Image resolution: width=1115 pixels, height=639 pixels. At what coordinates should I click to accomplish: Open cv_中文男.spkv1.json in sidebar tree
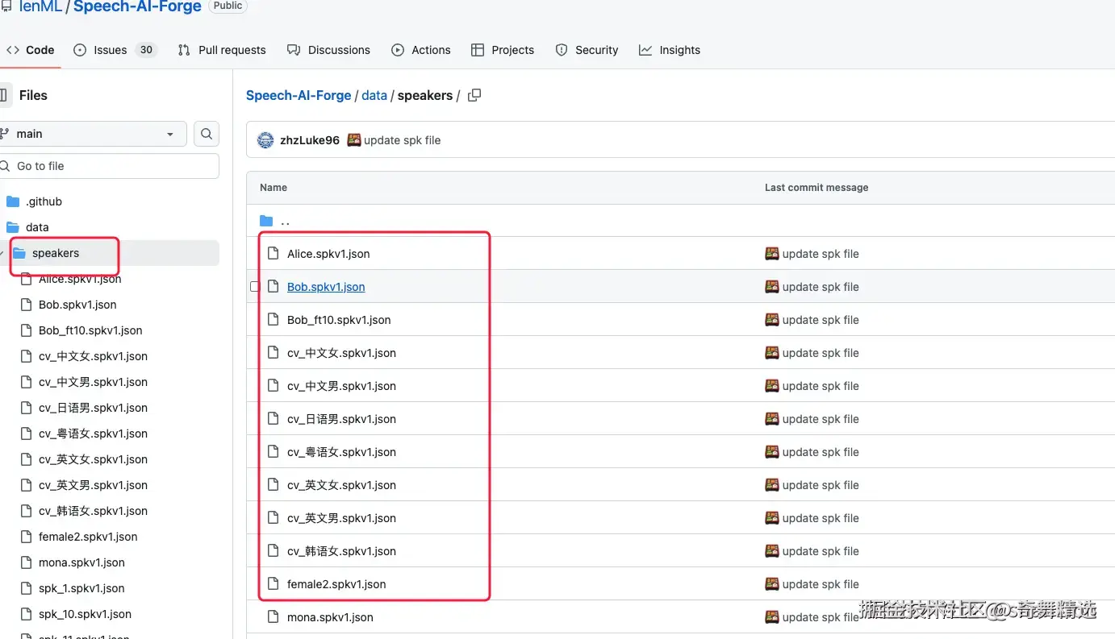93,382
